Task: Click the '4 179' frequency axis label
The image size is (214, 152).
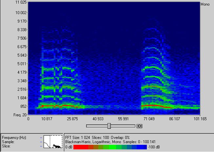Action: click(22, 72)
